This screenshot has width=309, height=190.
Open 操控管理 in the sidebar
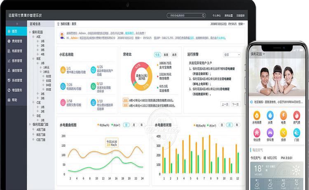pyautogui.click(x=16, y=70)
